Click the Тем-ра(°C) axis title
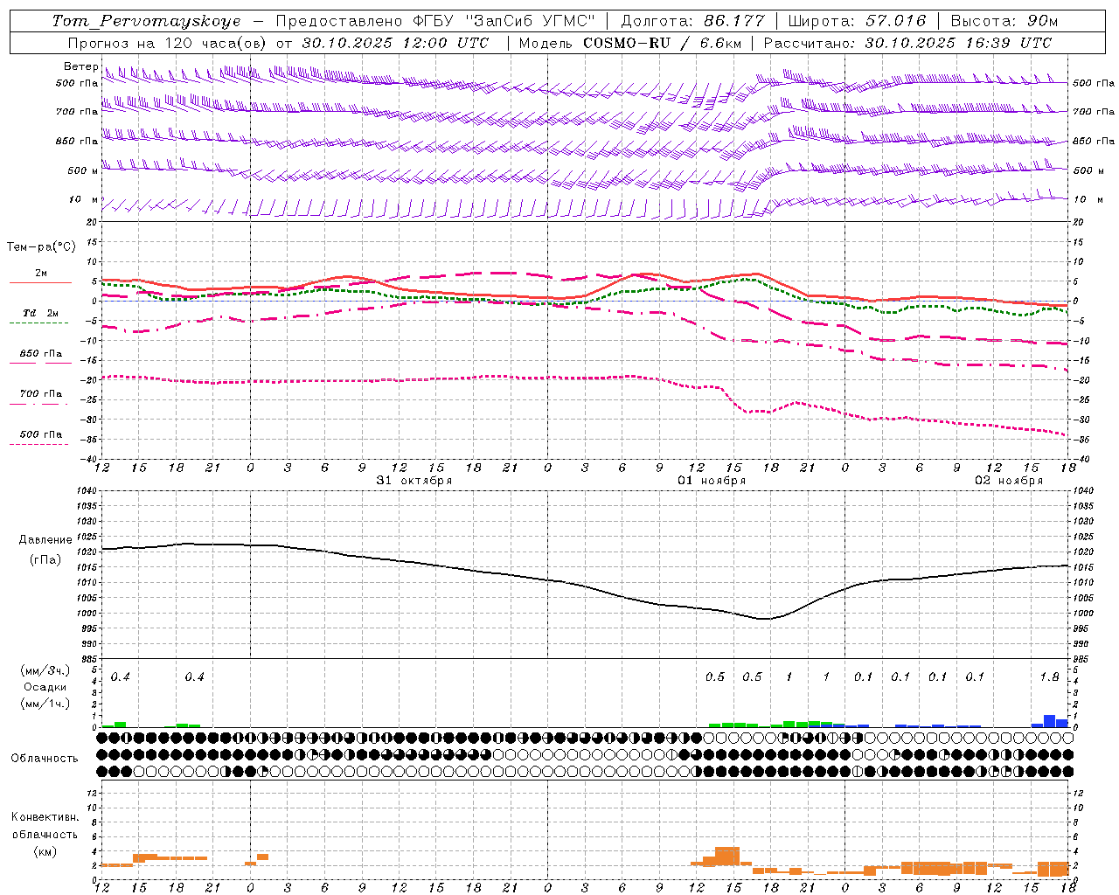Image resolution: width=1119 pixels, height=895 pixels. (41, 247)
